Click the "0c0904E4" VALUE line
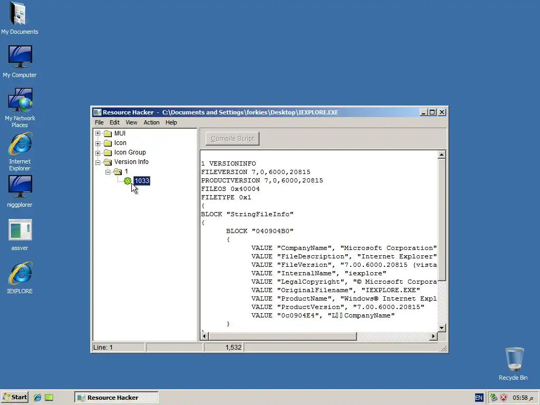The width and height of the screenshot is (540, 405). [x=323, y=315]
